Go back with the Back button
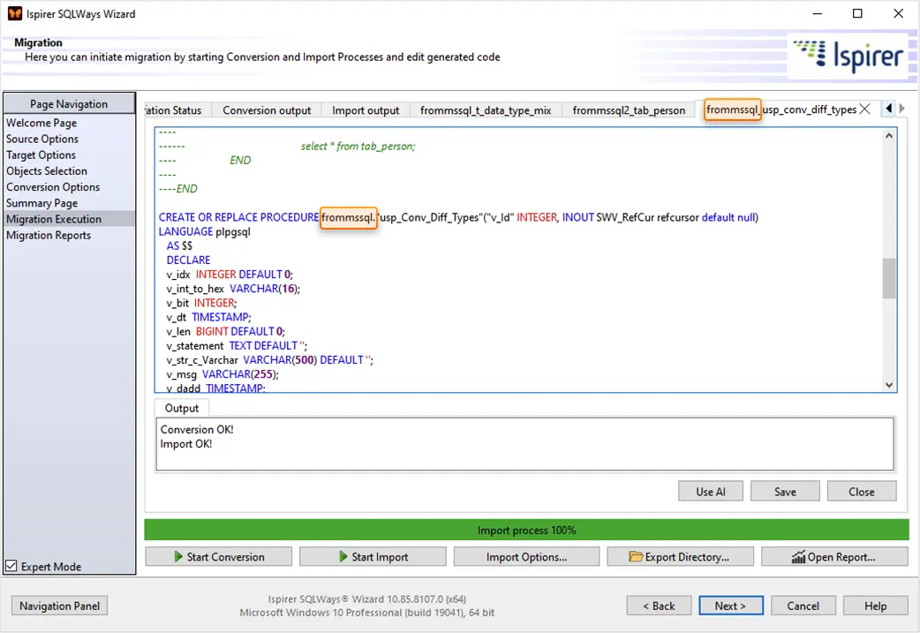This screenshot has height=633, width=920. 659,606
